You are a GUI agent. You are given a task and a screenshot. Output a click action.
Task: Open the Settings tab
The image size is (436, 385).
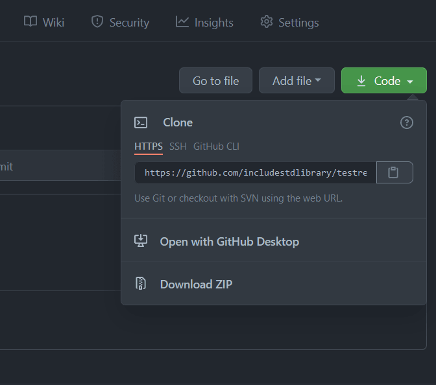[289, 22]
